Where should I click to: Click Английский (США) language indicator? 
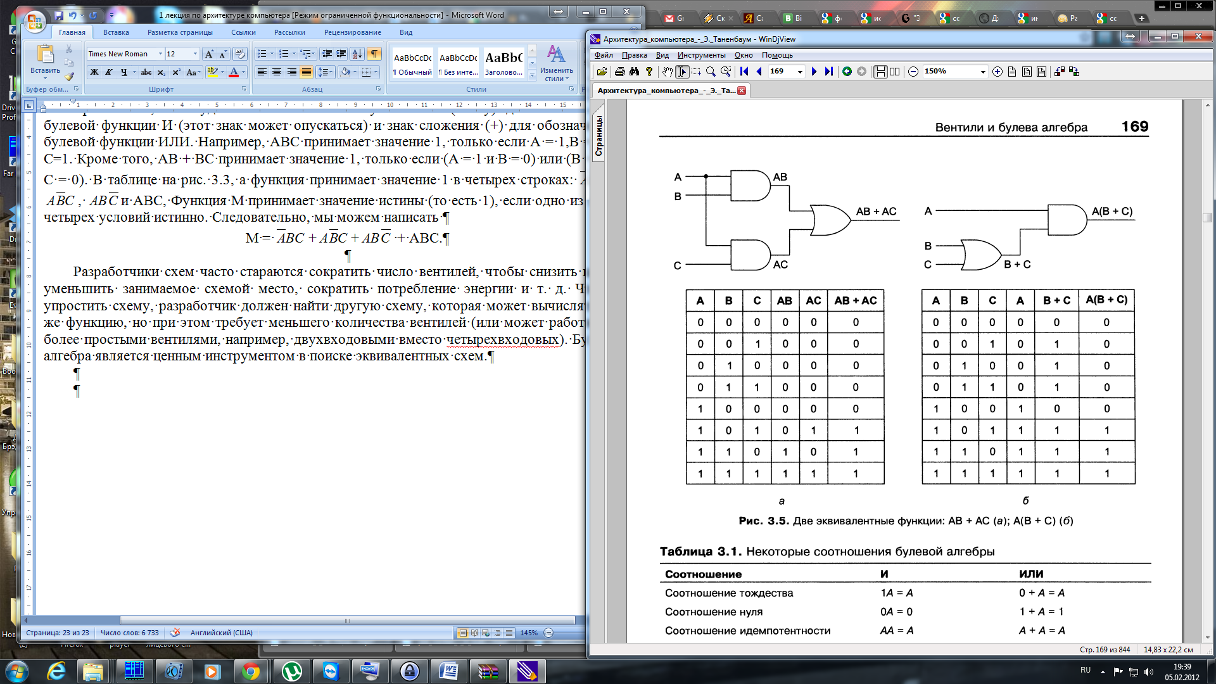click(222, 633)
